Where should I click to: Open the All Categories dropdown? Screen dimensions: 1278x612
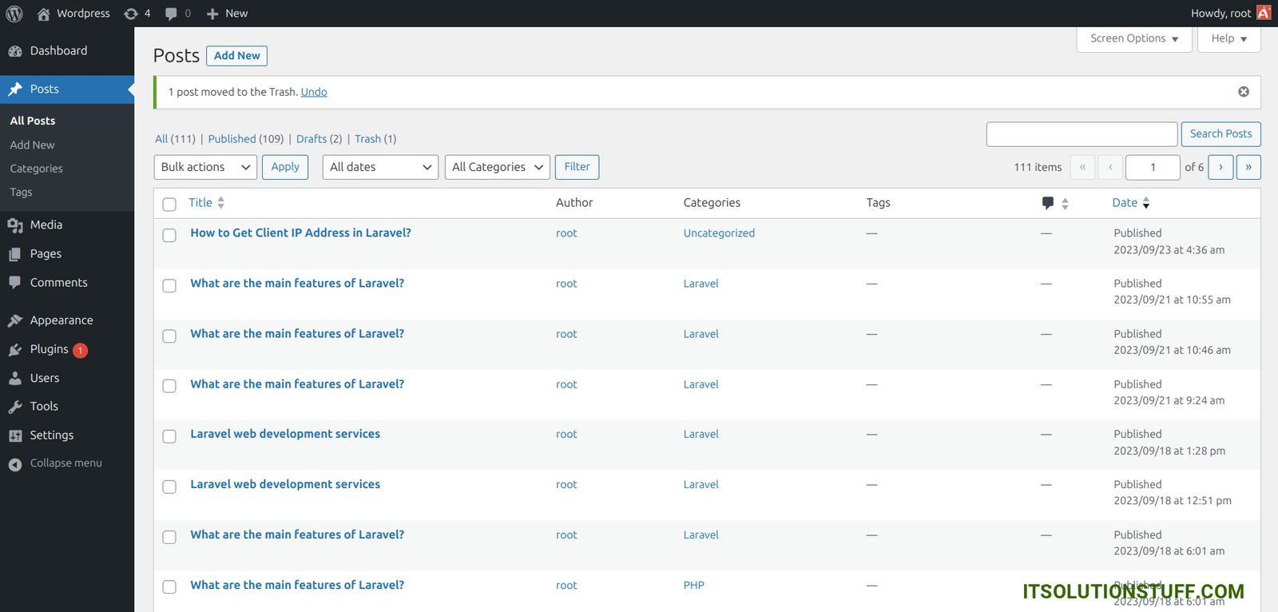click(497, 167)
